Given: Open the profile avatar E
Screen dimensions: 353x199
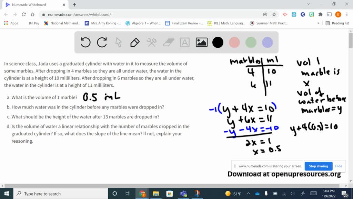Looking at the screenshot, I should (x=338, y=15).
